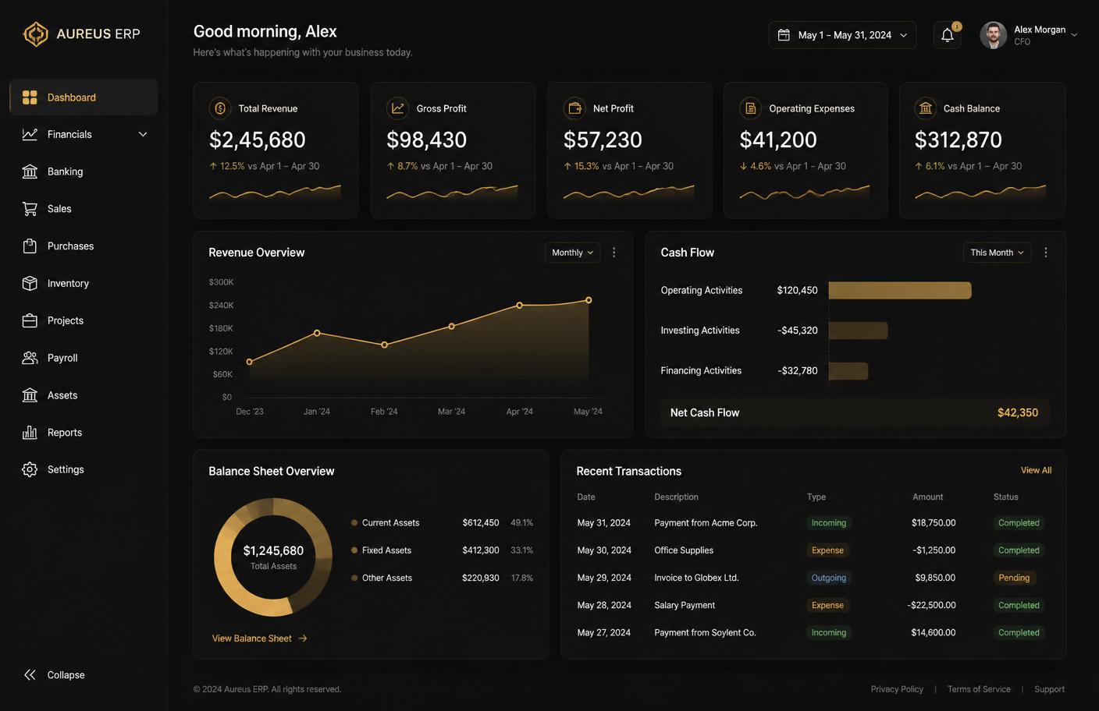Open the notifications bell
Image resolution: width=1099 pixels, height=711 pixels.
(x=948, y=35)
